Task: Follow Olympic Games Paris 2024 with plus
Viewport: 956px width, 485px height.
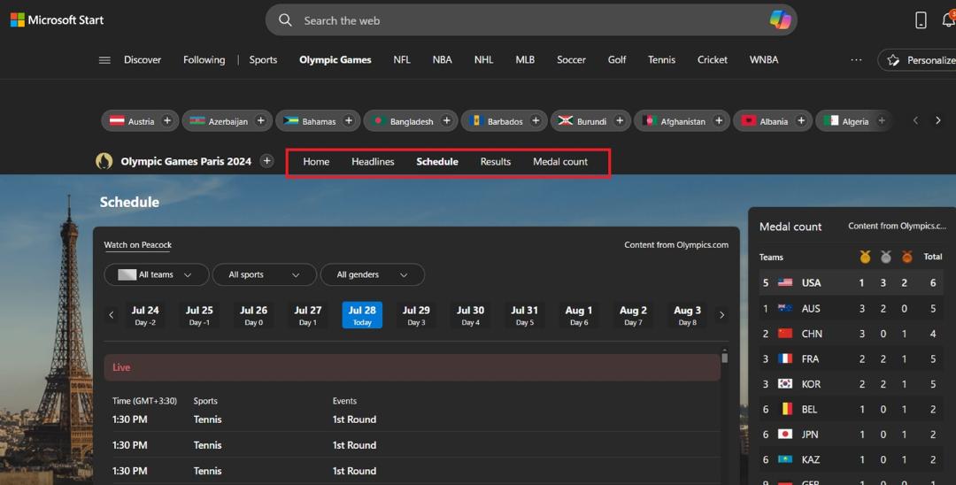Action: pyautogui.click(x=266, y=161)
